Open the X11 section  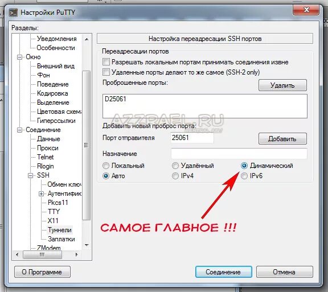click(x=53, y=221)
